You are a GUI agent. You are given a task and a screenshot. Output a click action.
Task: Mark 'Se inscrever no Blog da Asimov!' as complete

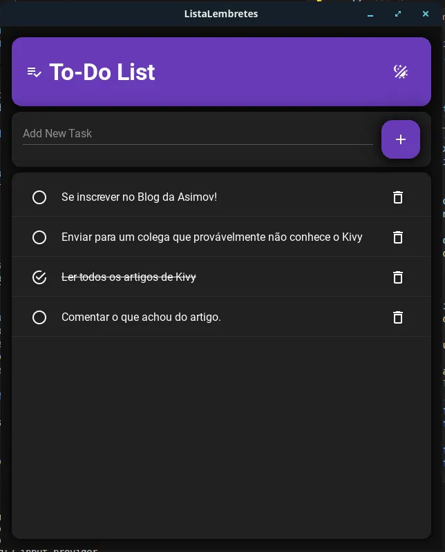click(39, 197)
